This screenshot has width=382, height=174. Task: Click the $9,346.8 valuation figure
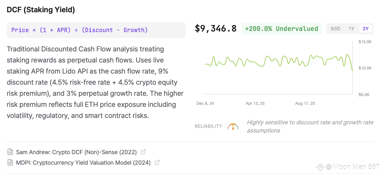pyautogui.click(x=216, y=29)
